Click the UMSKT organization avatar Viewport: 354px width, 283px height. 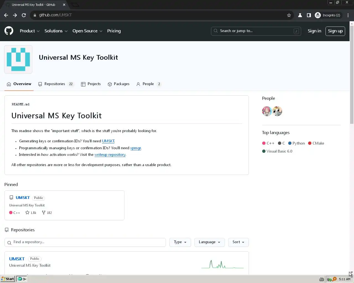click(x=18, y=59)
